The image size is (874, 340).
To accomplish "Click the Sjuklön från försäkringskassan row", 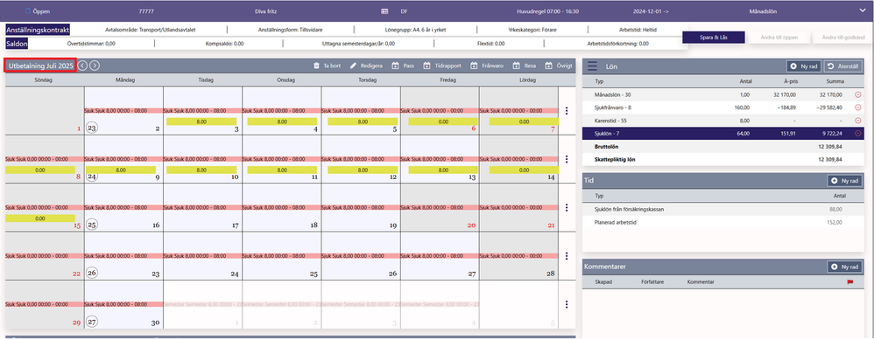I will (723, 209).
